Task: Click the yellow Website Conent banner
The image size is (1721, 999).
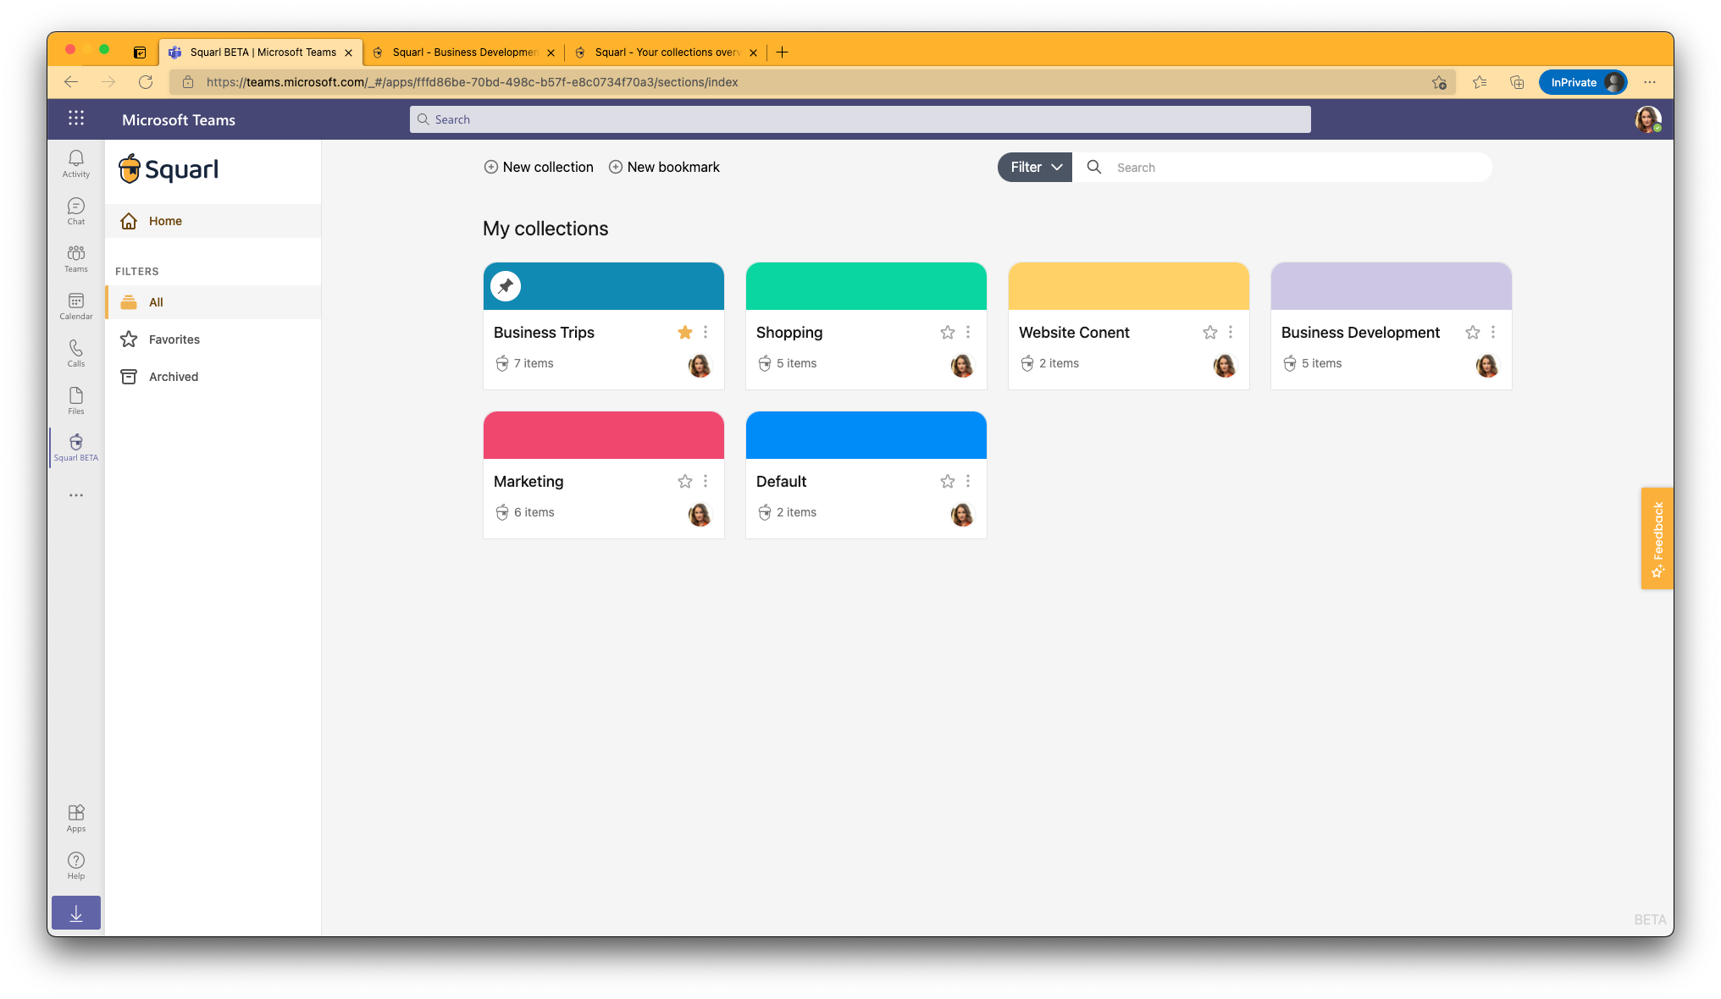Action: 1129,286
